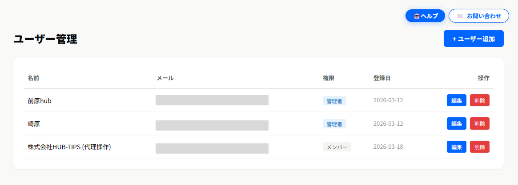Edit the 株式会社HUB-TIPS user
518x185 pixels.
(457, 147)
